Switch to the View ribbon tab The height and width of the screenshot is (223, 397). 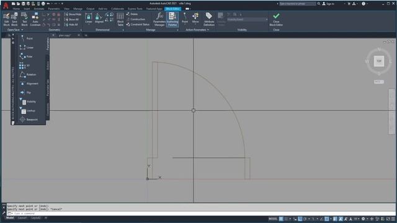click(x=66, y=9)
